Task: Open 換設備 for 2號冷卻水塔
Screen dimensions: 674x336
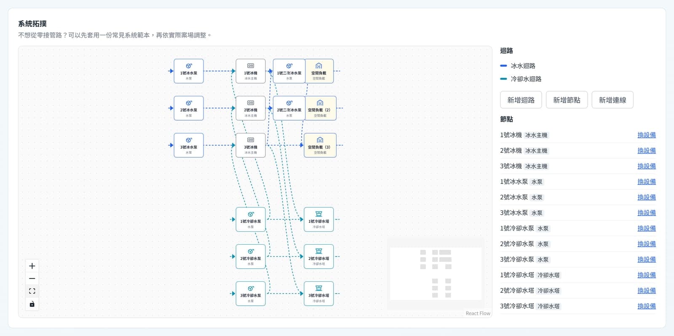Action: click(647, 291)
